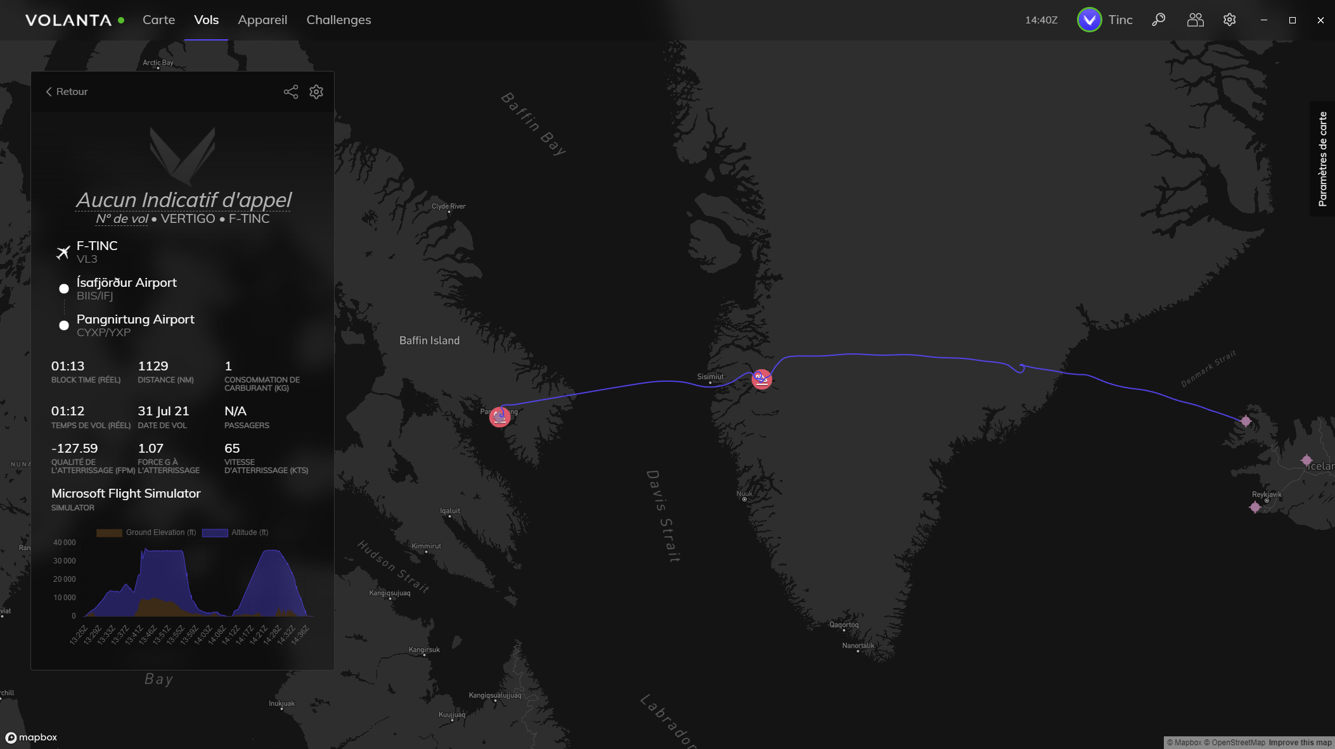The image size is (1335, 749).
Task: Open application settings gear in top bar
Action: point(1230,20)
